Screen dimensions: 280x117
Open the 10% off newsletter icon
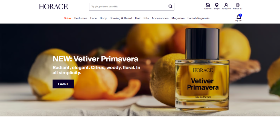(208, 5)
